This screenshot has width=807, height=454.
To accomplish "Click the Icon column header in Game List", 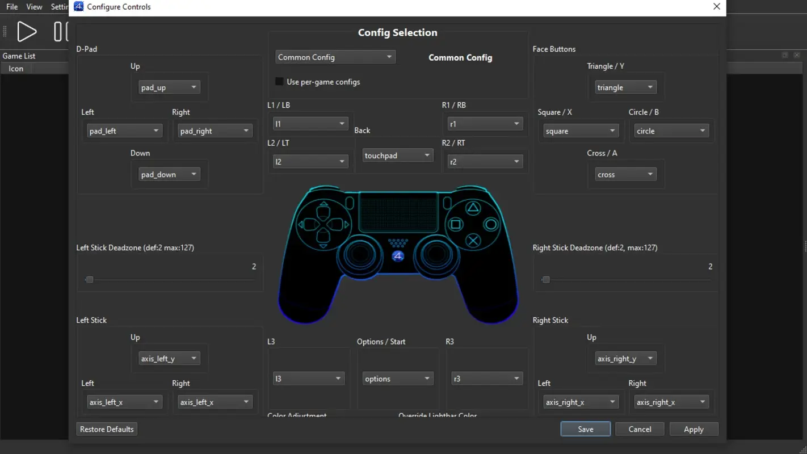I will click(16, 68).
